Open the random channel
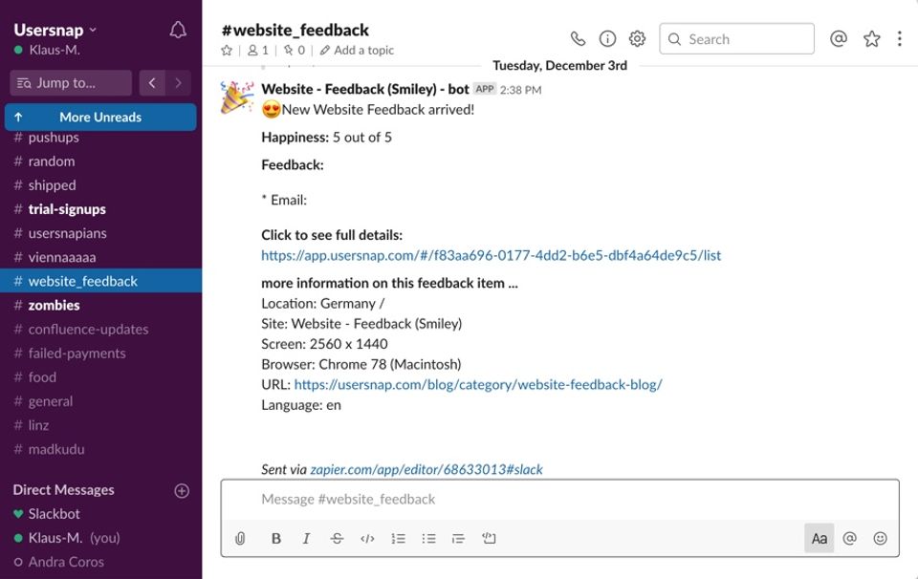Screen dimensions: 918x579 100,161
